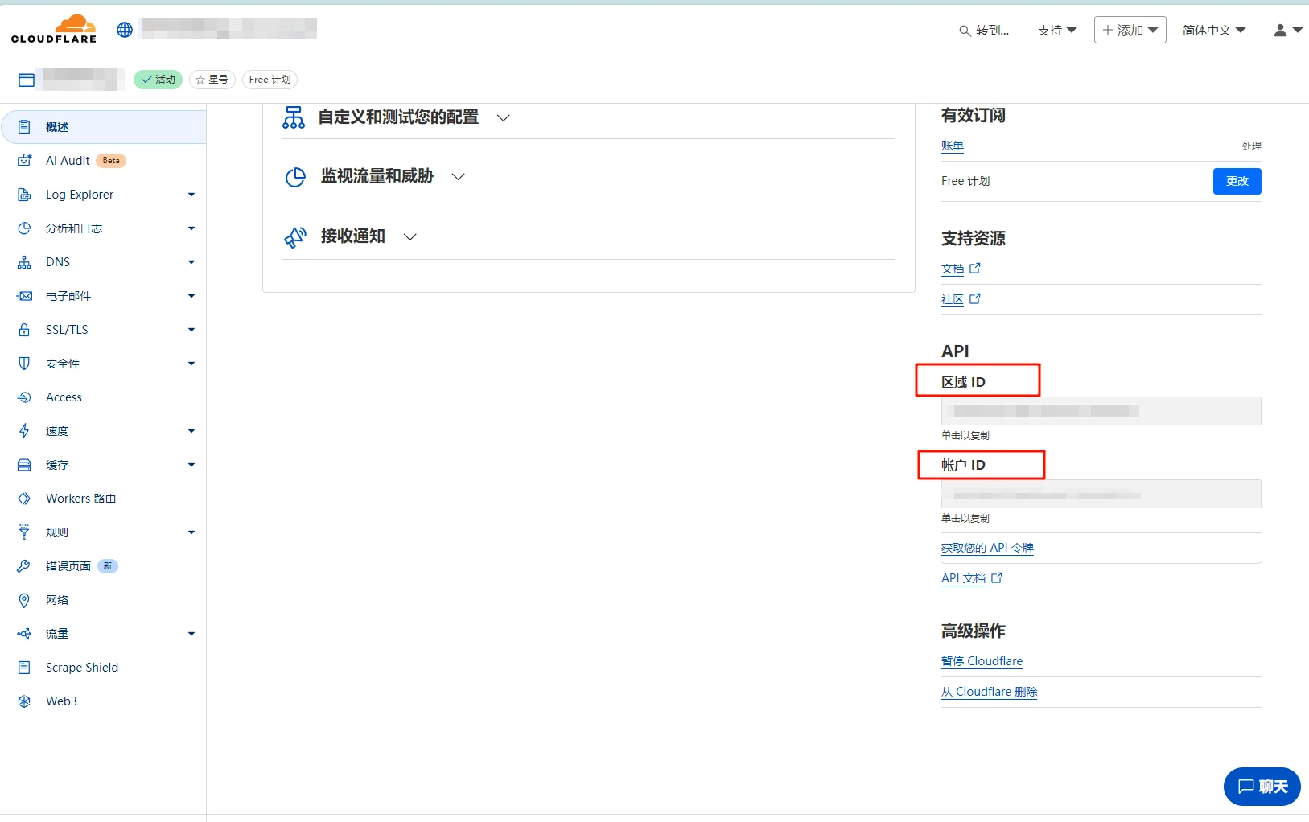Open the user profile icon menu
This screenshot has height=822, width=1309.
tap(1288, 30)
